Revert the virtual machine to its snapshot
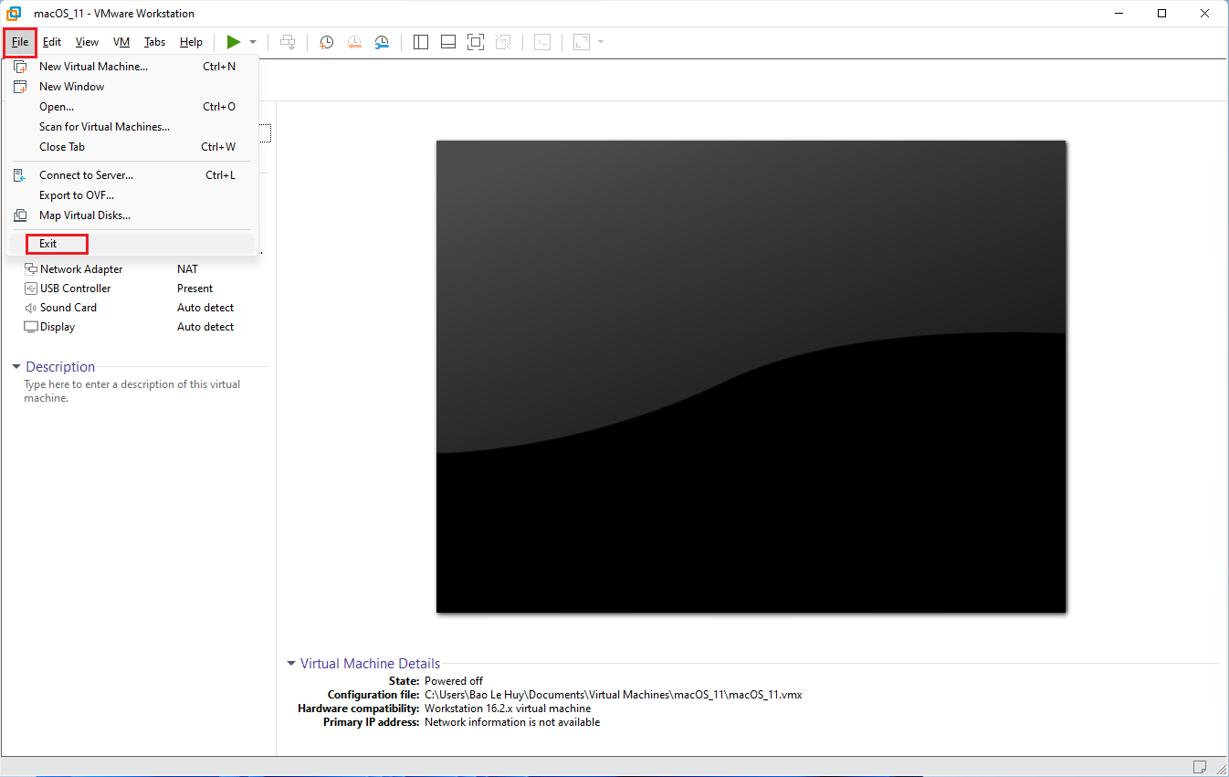Viewport: 1229px width, 777px height. (354, 42)
